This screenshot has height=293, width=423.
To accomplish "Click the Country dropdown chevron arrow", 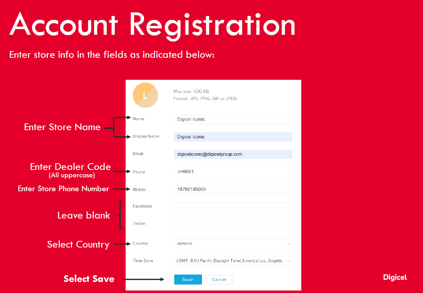I will point(289,244).
